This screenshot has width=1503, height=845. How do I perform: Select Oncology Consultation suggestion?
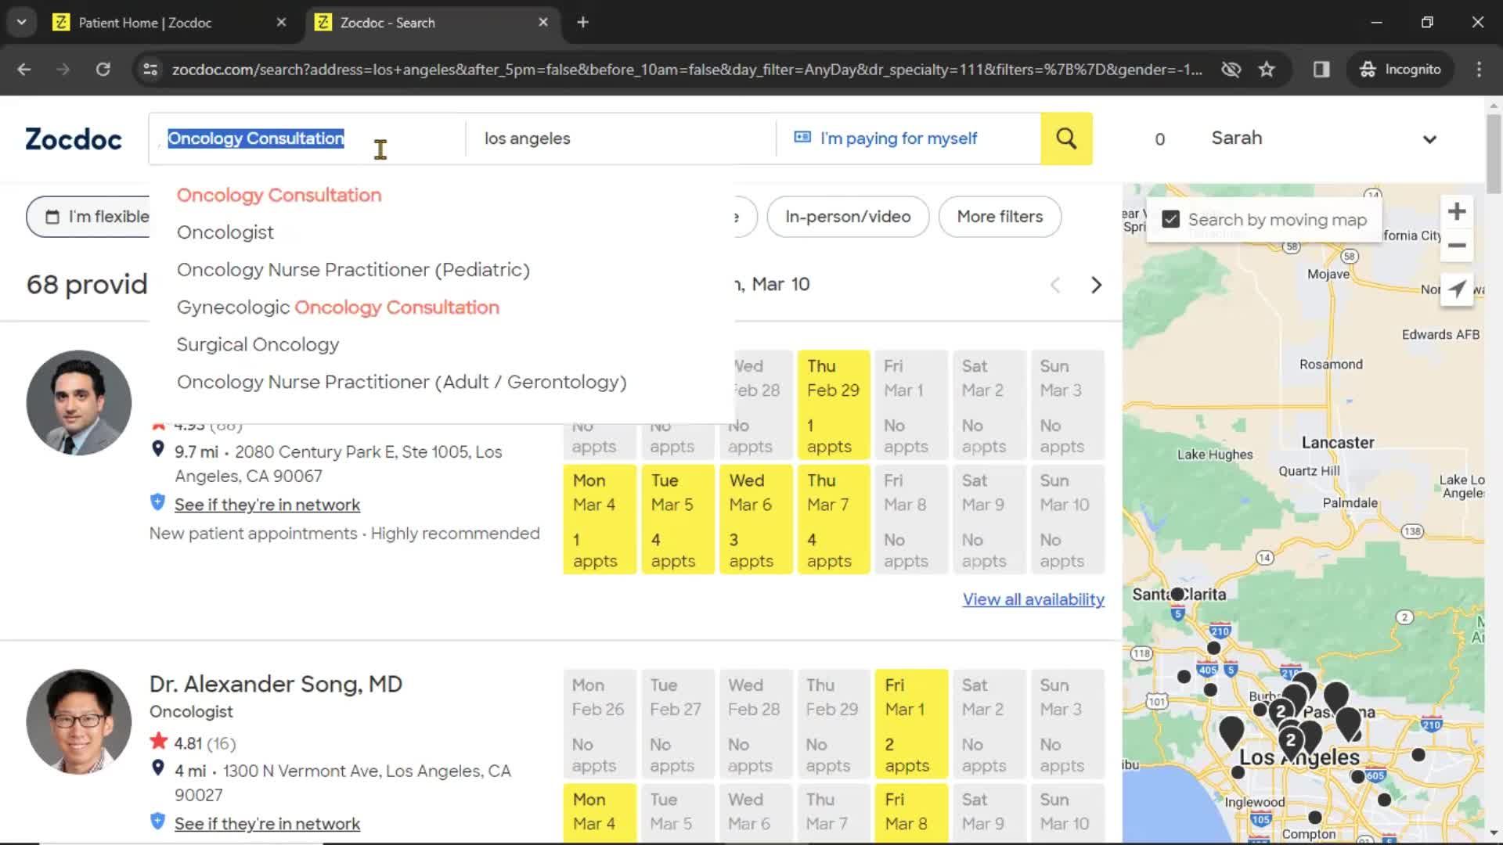click(279, 195)
